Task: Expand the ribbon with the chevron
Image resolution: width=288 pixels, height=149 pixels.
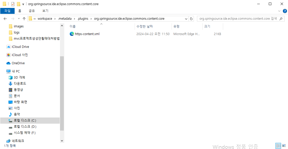Action: tap(279, 11)
